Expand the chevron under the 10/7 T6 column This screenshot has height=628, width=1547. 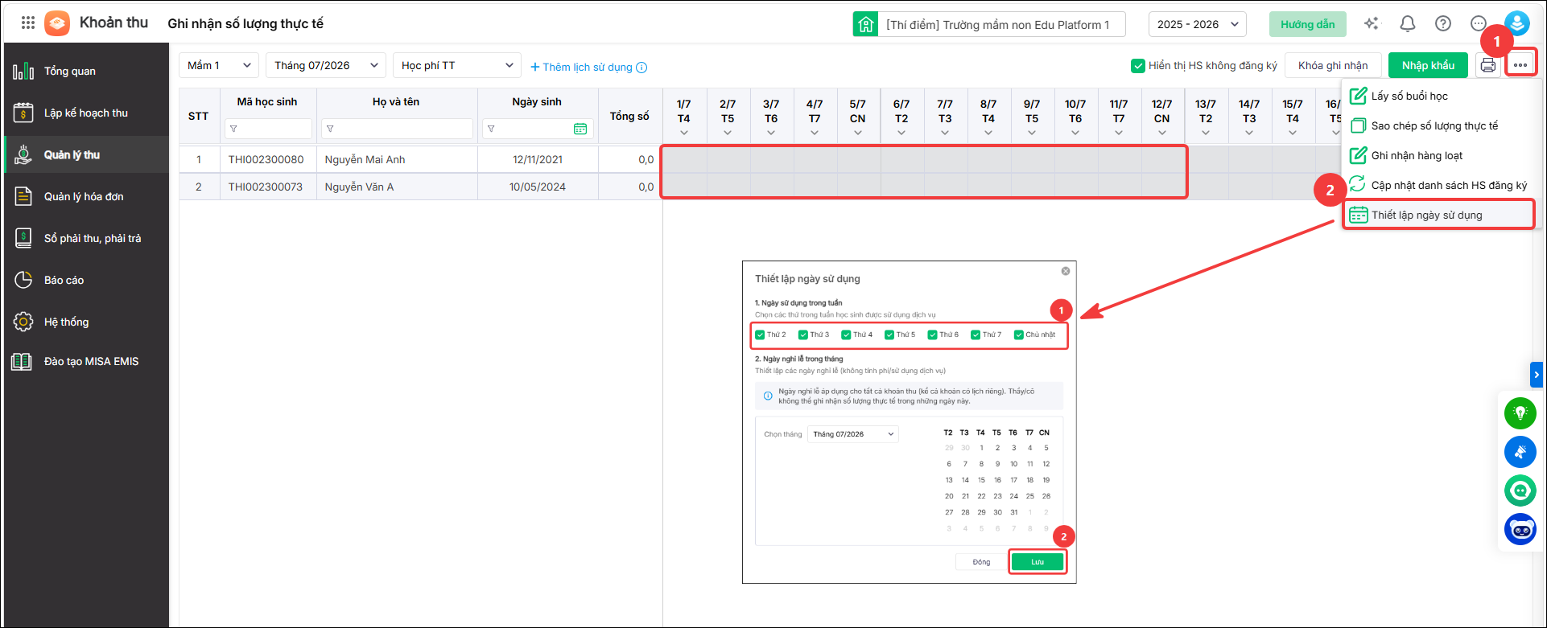pos(1075,133)
